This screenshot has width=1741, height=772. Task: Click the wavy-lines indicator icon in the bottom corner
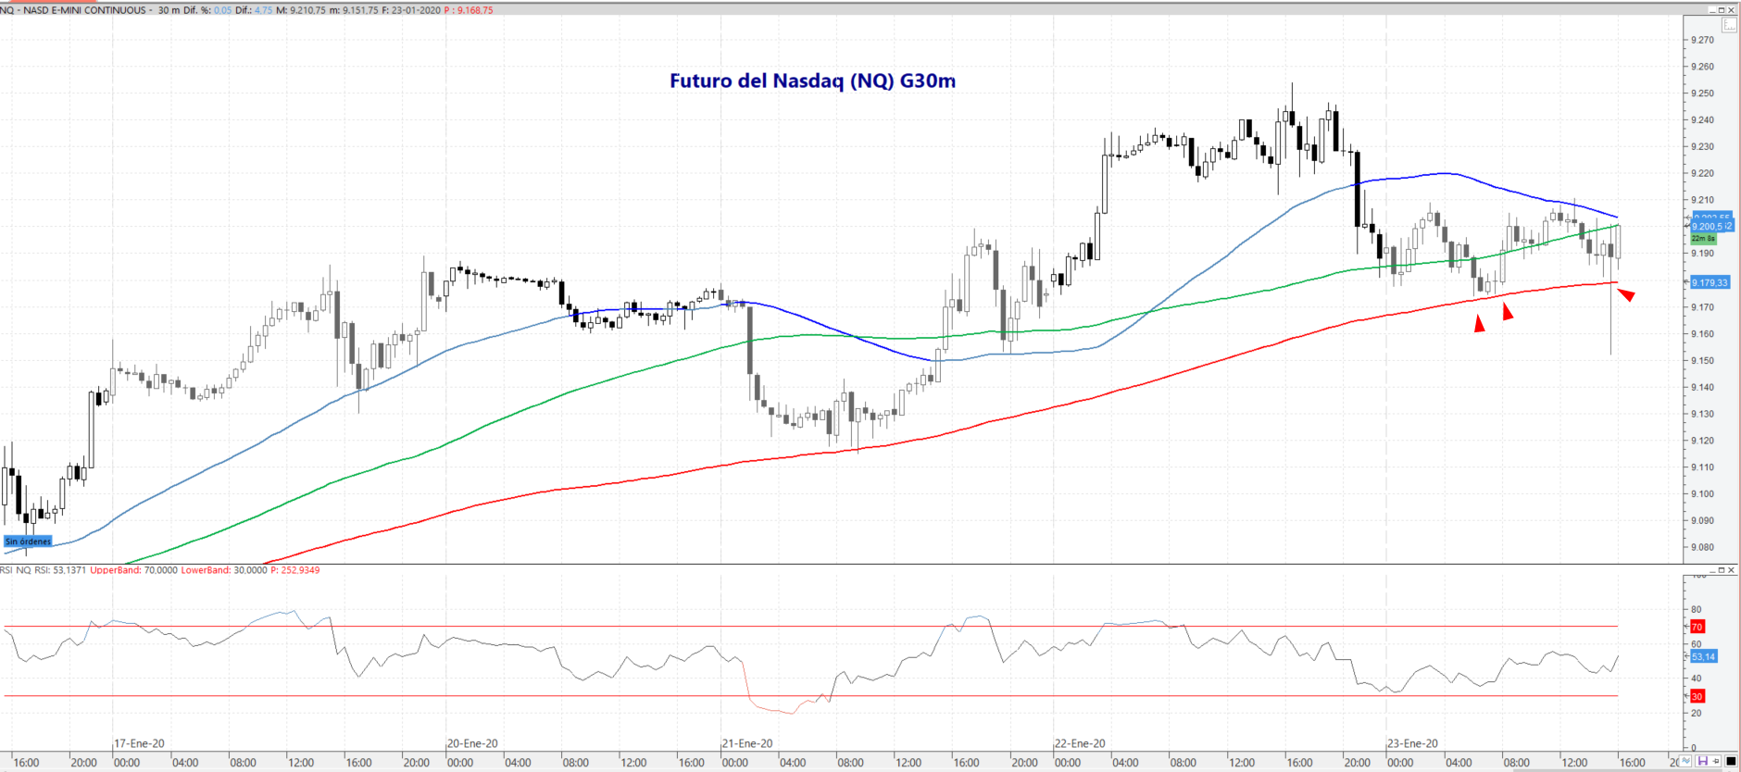(x=1686, y=761)
